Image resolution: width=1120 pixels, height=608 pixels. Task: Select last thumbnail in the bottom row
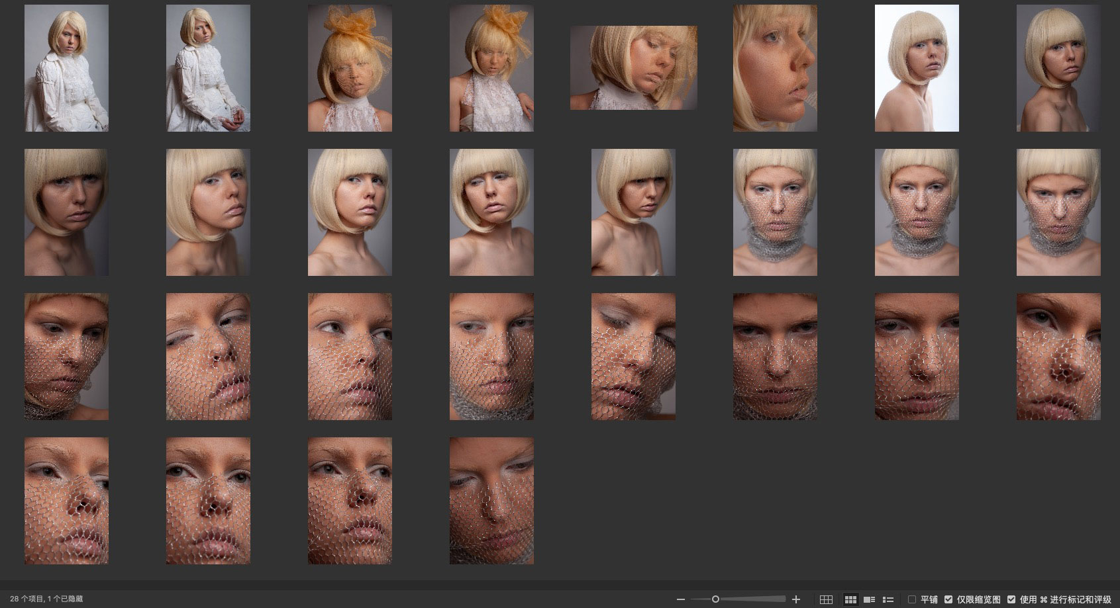point(491,500)
